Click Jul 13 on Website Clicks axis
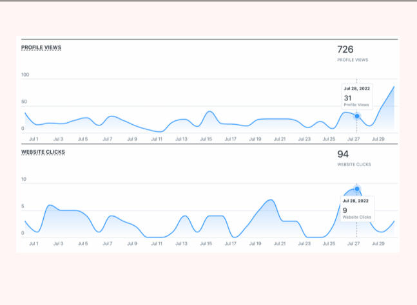417x305 pixels. [x=181, y=244]
